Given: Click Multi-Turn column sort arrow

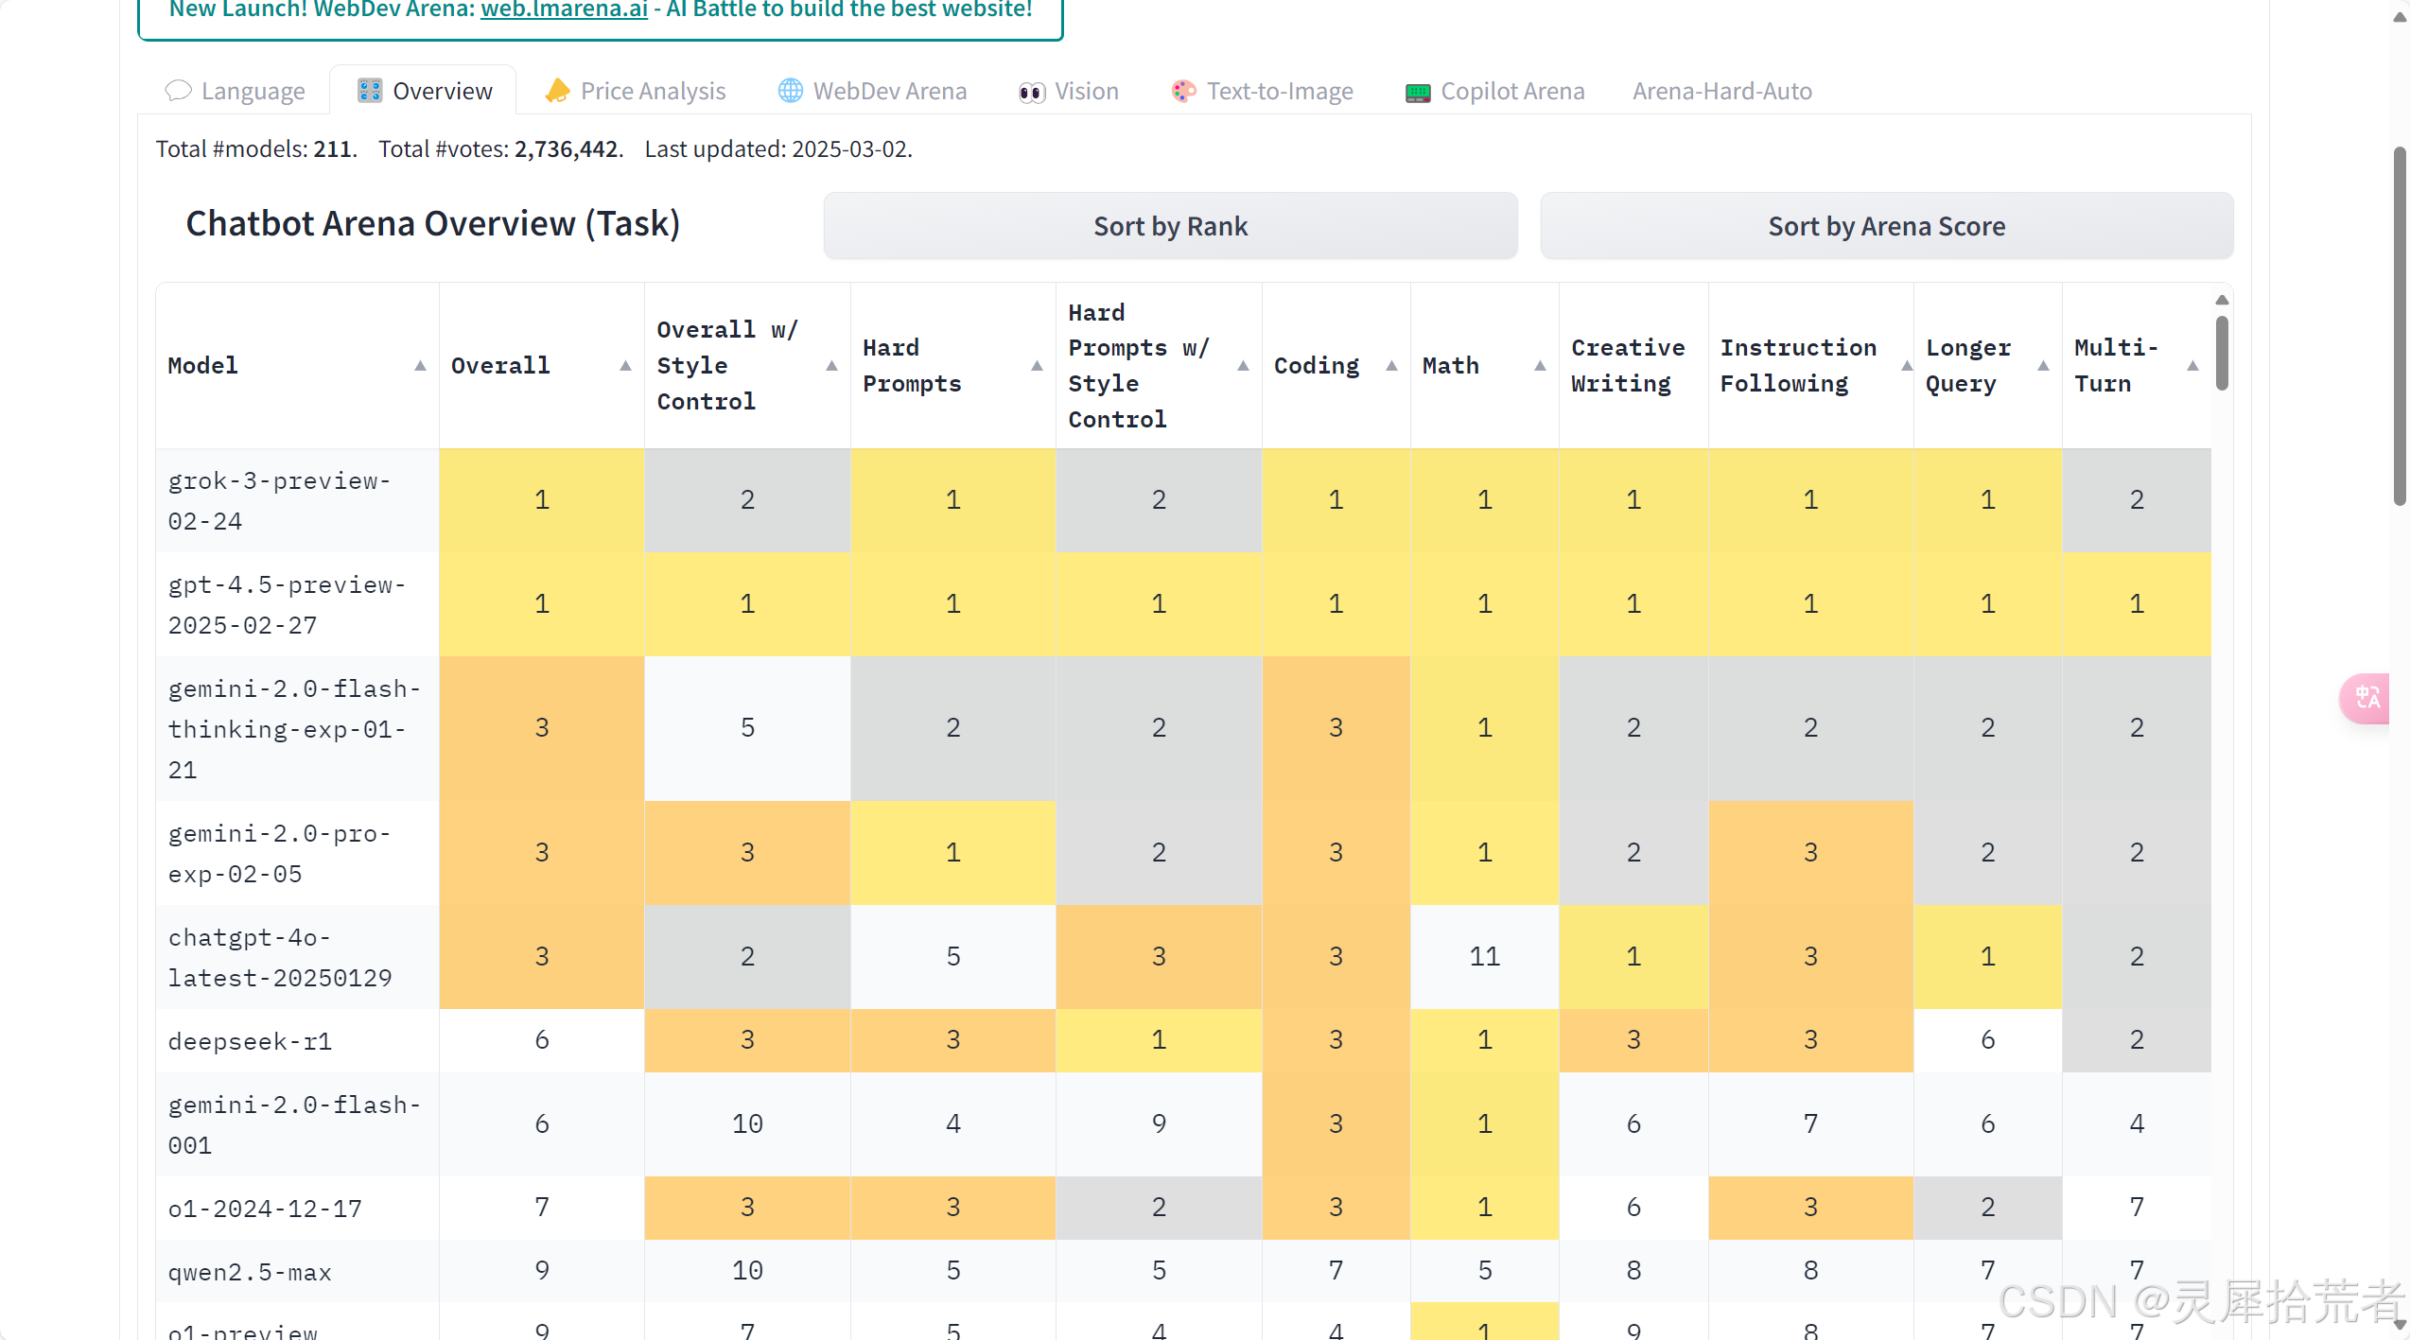Looking at the screenshot, I should pos(2192,366).
